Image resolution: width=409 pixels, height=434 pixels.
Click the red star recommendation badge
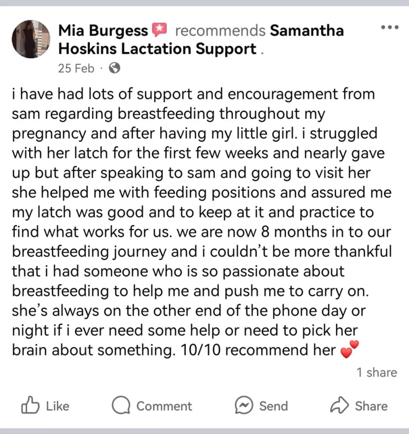(160, 29)
